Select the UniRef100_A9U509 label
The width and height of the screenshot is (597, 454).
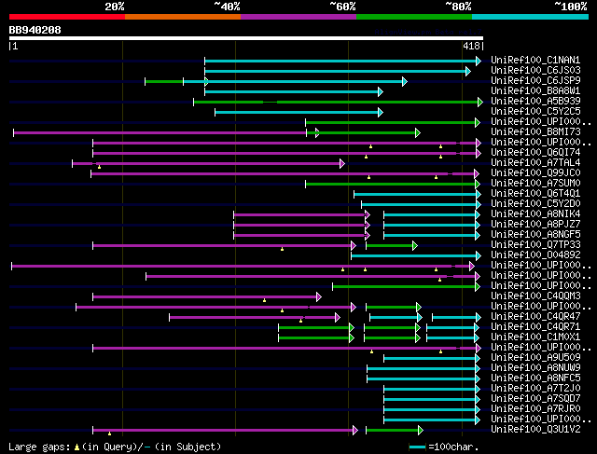535,358
